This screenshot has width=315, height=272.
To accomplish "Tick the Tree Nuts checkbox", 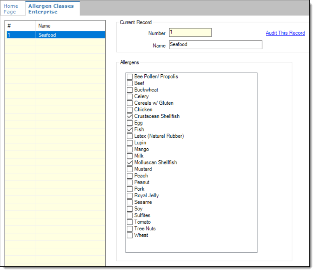I will 130,229.
